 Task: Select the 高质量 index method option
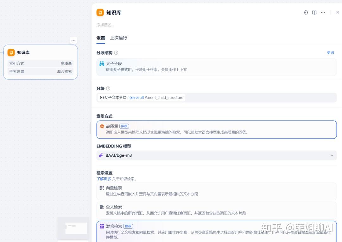point(216,130)
